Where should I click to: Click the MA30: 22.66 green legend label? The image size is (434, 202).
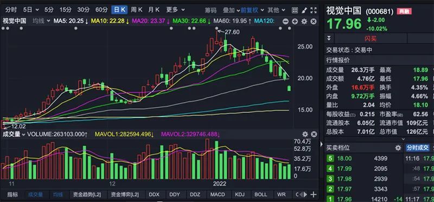tap(192, 21)
